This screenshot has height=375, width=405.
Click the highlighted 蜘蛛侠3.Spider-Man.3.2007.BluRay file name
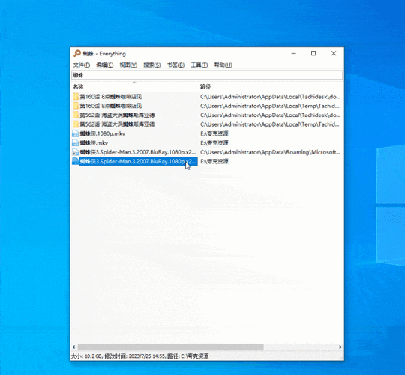[139, 161]
